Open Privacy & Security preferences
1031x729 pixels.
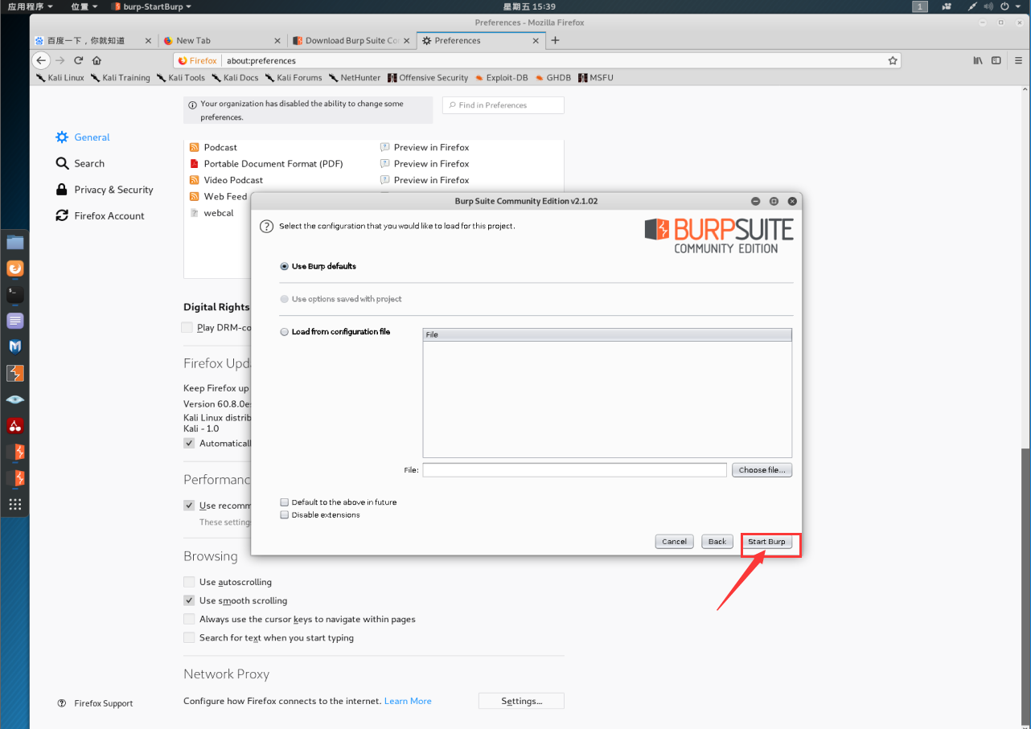click(105, 190)
